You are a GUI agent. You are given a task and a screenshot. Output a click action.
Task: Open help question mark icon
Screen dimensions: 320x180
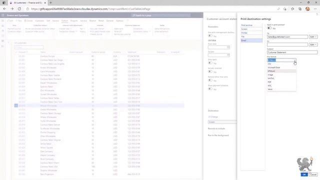[x=317, y=14]
